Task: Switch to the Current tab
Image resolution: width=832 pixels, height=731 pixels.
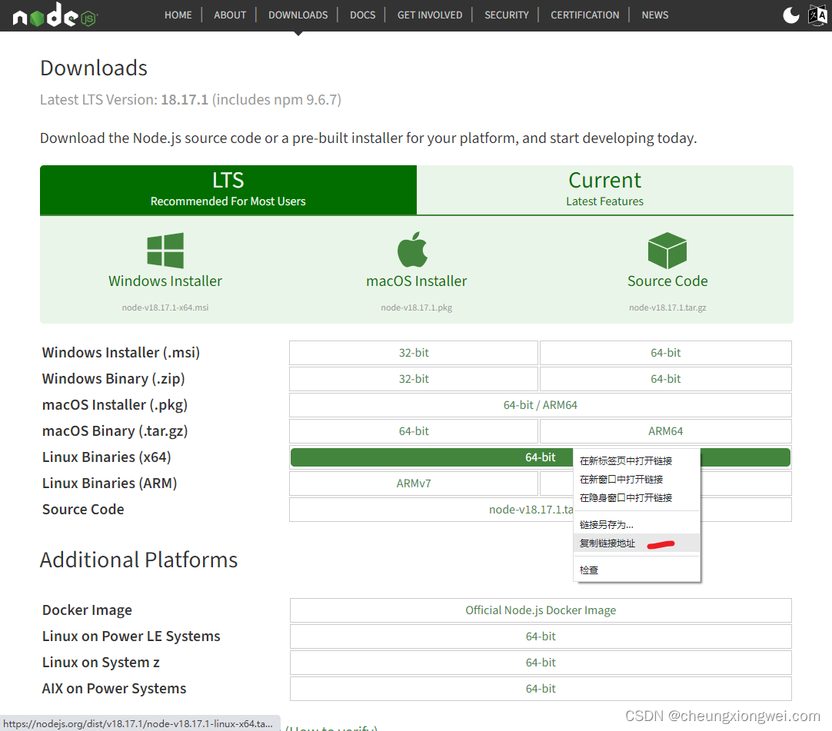Action: click(x=604, y=188)
